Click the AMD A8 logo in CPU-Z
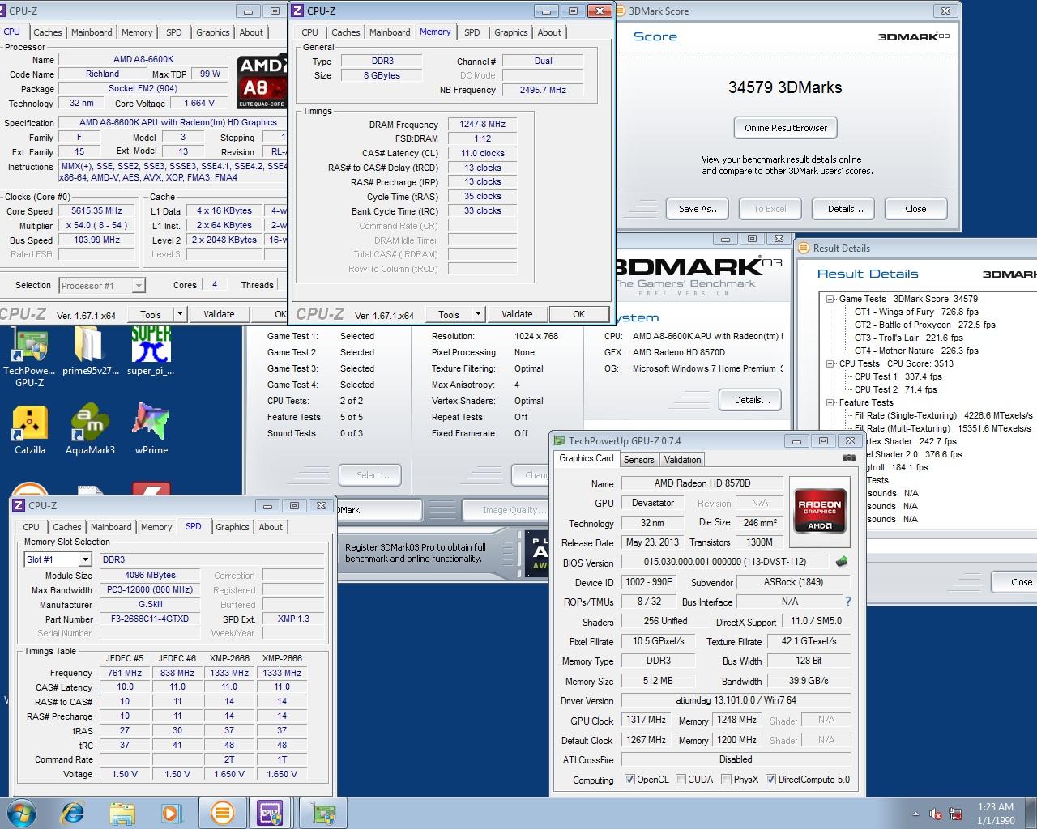Screen dimensions: 1037x829 click(x=261, y=82)
